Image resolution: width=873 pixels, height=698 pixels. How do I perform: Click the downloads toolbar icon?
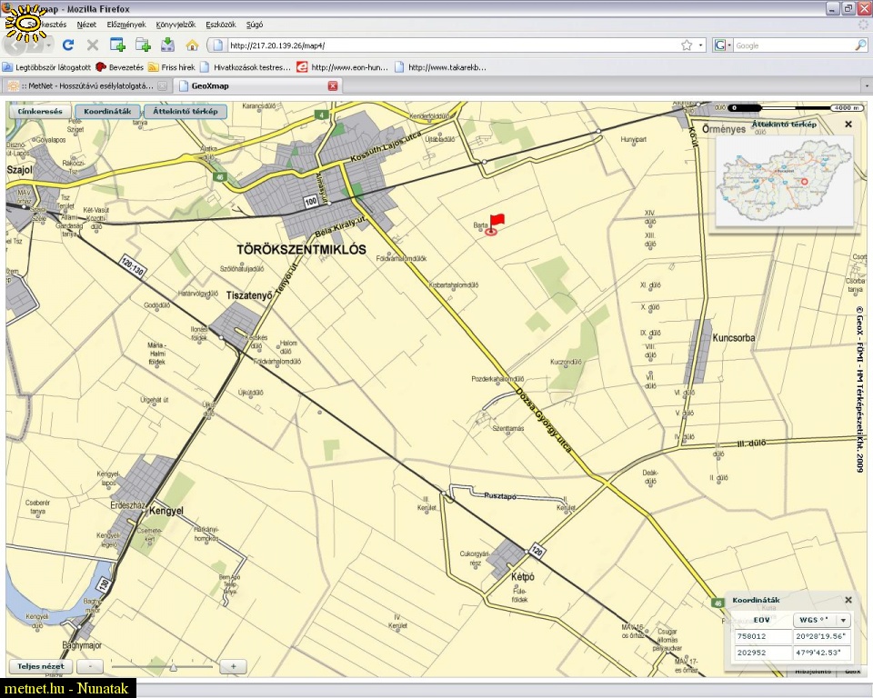pyautogui.click(x=167, y=45)
